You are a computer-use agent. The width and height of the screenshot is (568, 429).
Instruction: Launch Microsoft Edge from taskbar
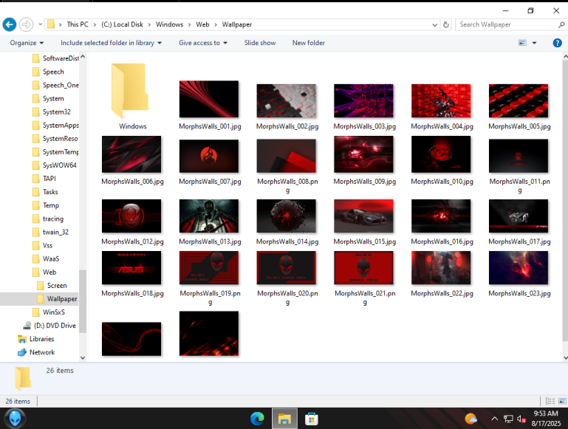point(257,419)
